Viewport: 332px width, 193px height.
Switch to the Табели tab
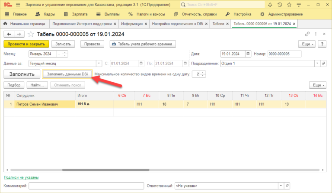(218, 24)
